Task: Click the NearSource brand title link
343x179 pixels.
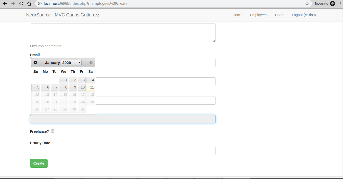Action: click(63, 15)
